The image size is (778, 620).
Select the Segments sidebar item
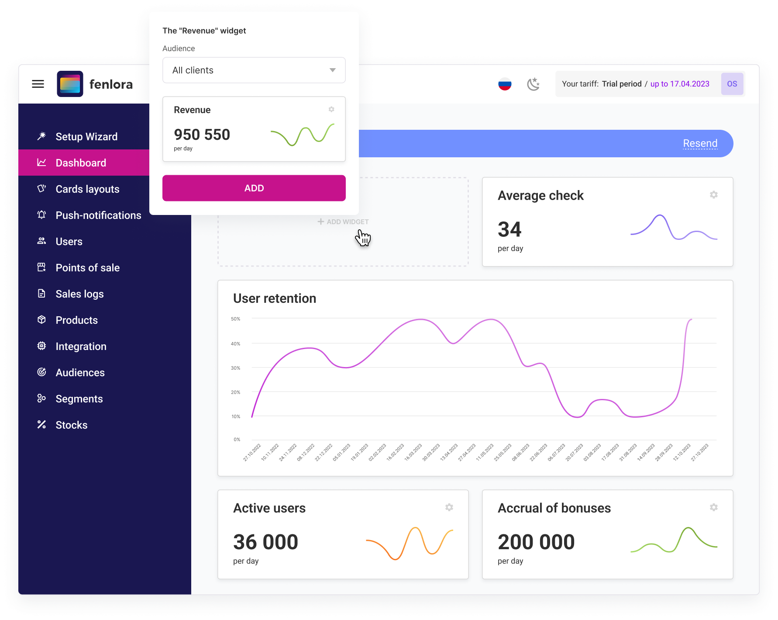point(79,399)
